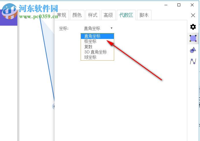
Task: Switch to the 颜色 tab
Action: [x=77, y=15]
